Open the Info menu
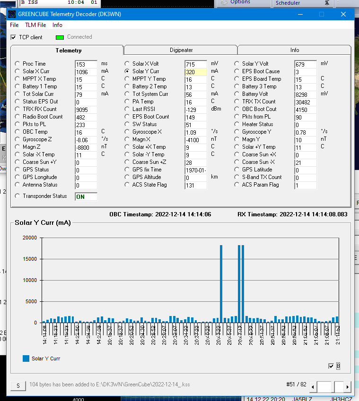This screenshot has height=401, width=359. pos(57,25)
